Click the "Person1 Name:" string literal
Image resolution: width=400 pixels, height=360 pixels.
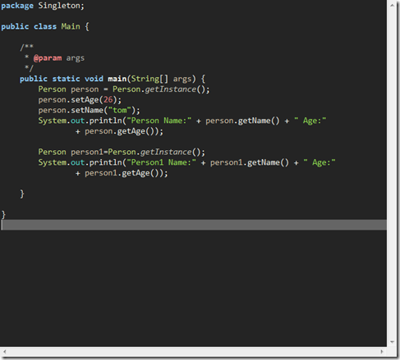pyautogui.click(x=161, y=162)
